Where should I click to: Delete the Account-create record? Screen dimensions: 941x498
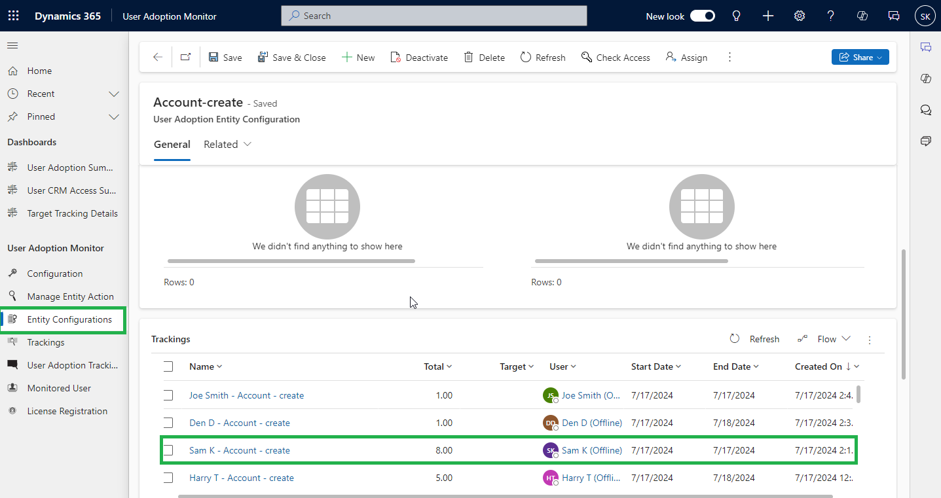coord(485,58)
